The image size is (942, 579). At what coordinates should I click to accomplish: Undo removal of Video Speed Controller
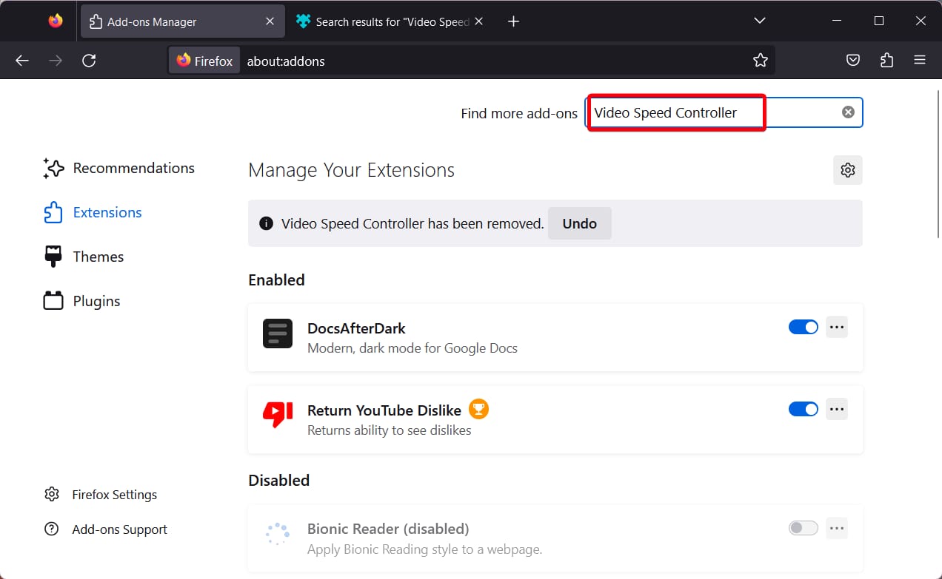pos(580,223)
